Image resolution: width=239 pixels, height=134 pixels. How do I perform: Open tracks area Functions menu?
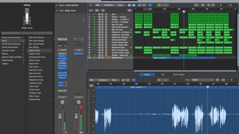pos(109,5)
